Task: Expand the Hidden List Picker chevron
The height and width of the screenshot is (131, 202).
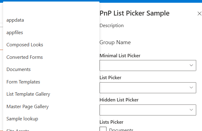Action: click(x=191, y=110)
